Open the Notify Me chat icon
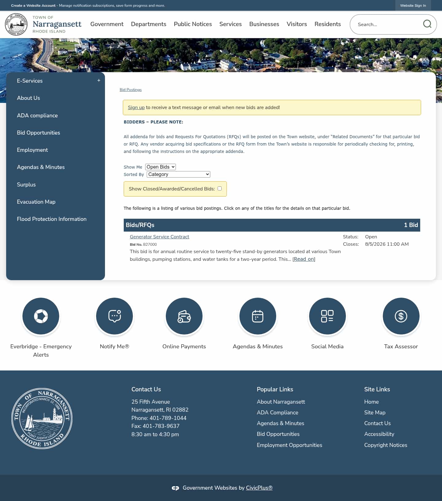This screenshot has height=501, width=442. pyautogui.click(x=114, y=316)
